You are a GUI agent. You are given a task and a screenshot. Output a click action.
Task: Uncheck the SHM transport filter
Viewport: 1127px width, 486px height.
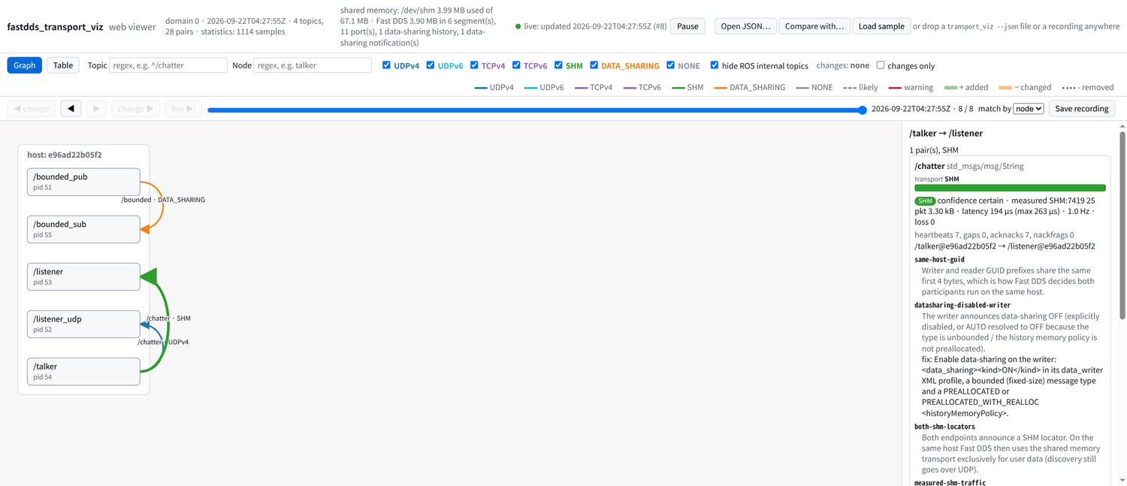tap(559, 65)
